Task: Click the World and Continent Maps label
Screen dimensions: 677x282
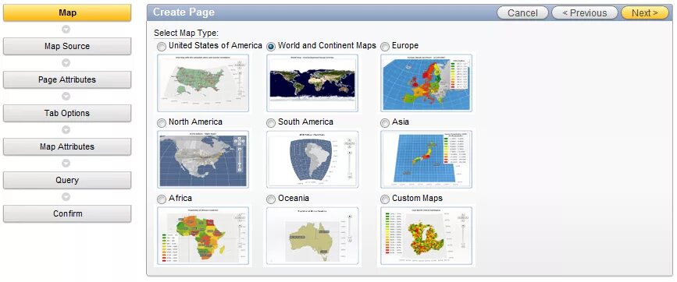Action: (327, 46)
